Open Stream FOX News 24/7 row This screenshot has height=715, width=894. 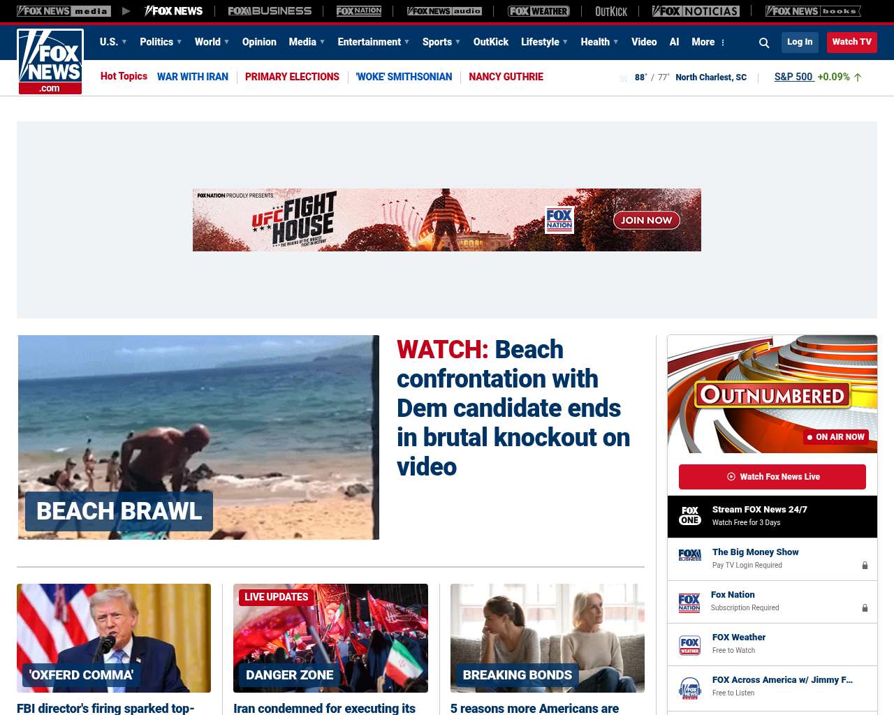[x=772, y=517]
